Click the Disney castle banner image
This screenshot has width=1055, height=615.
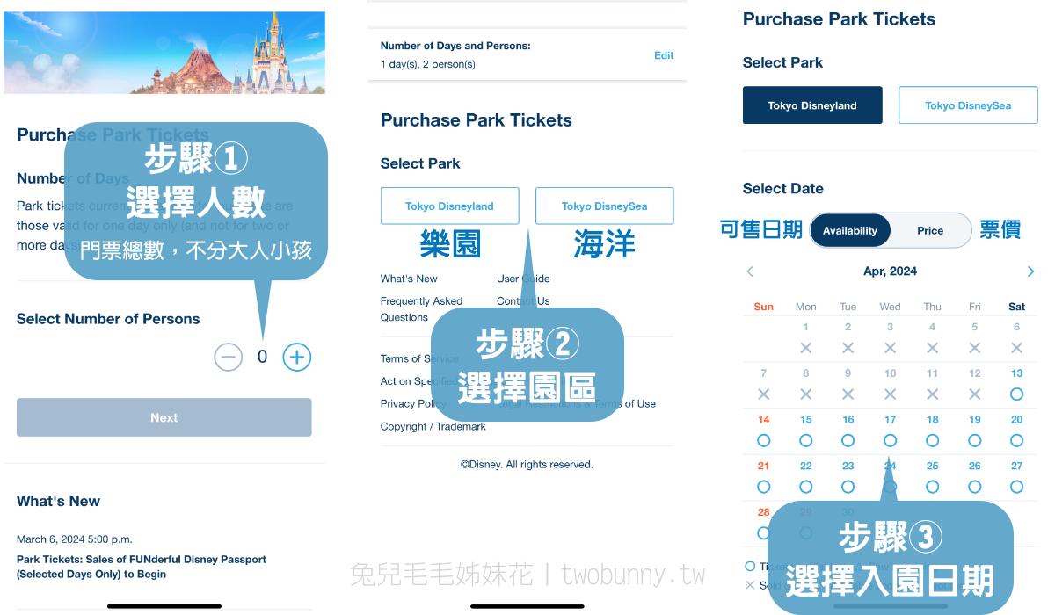point(164,52)
